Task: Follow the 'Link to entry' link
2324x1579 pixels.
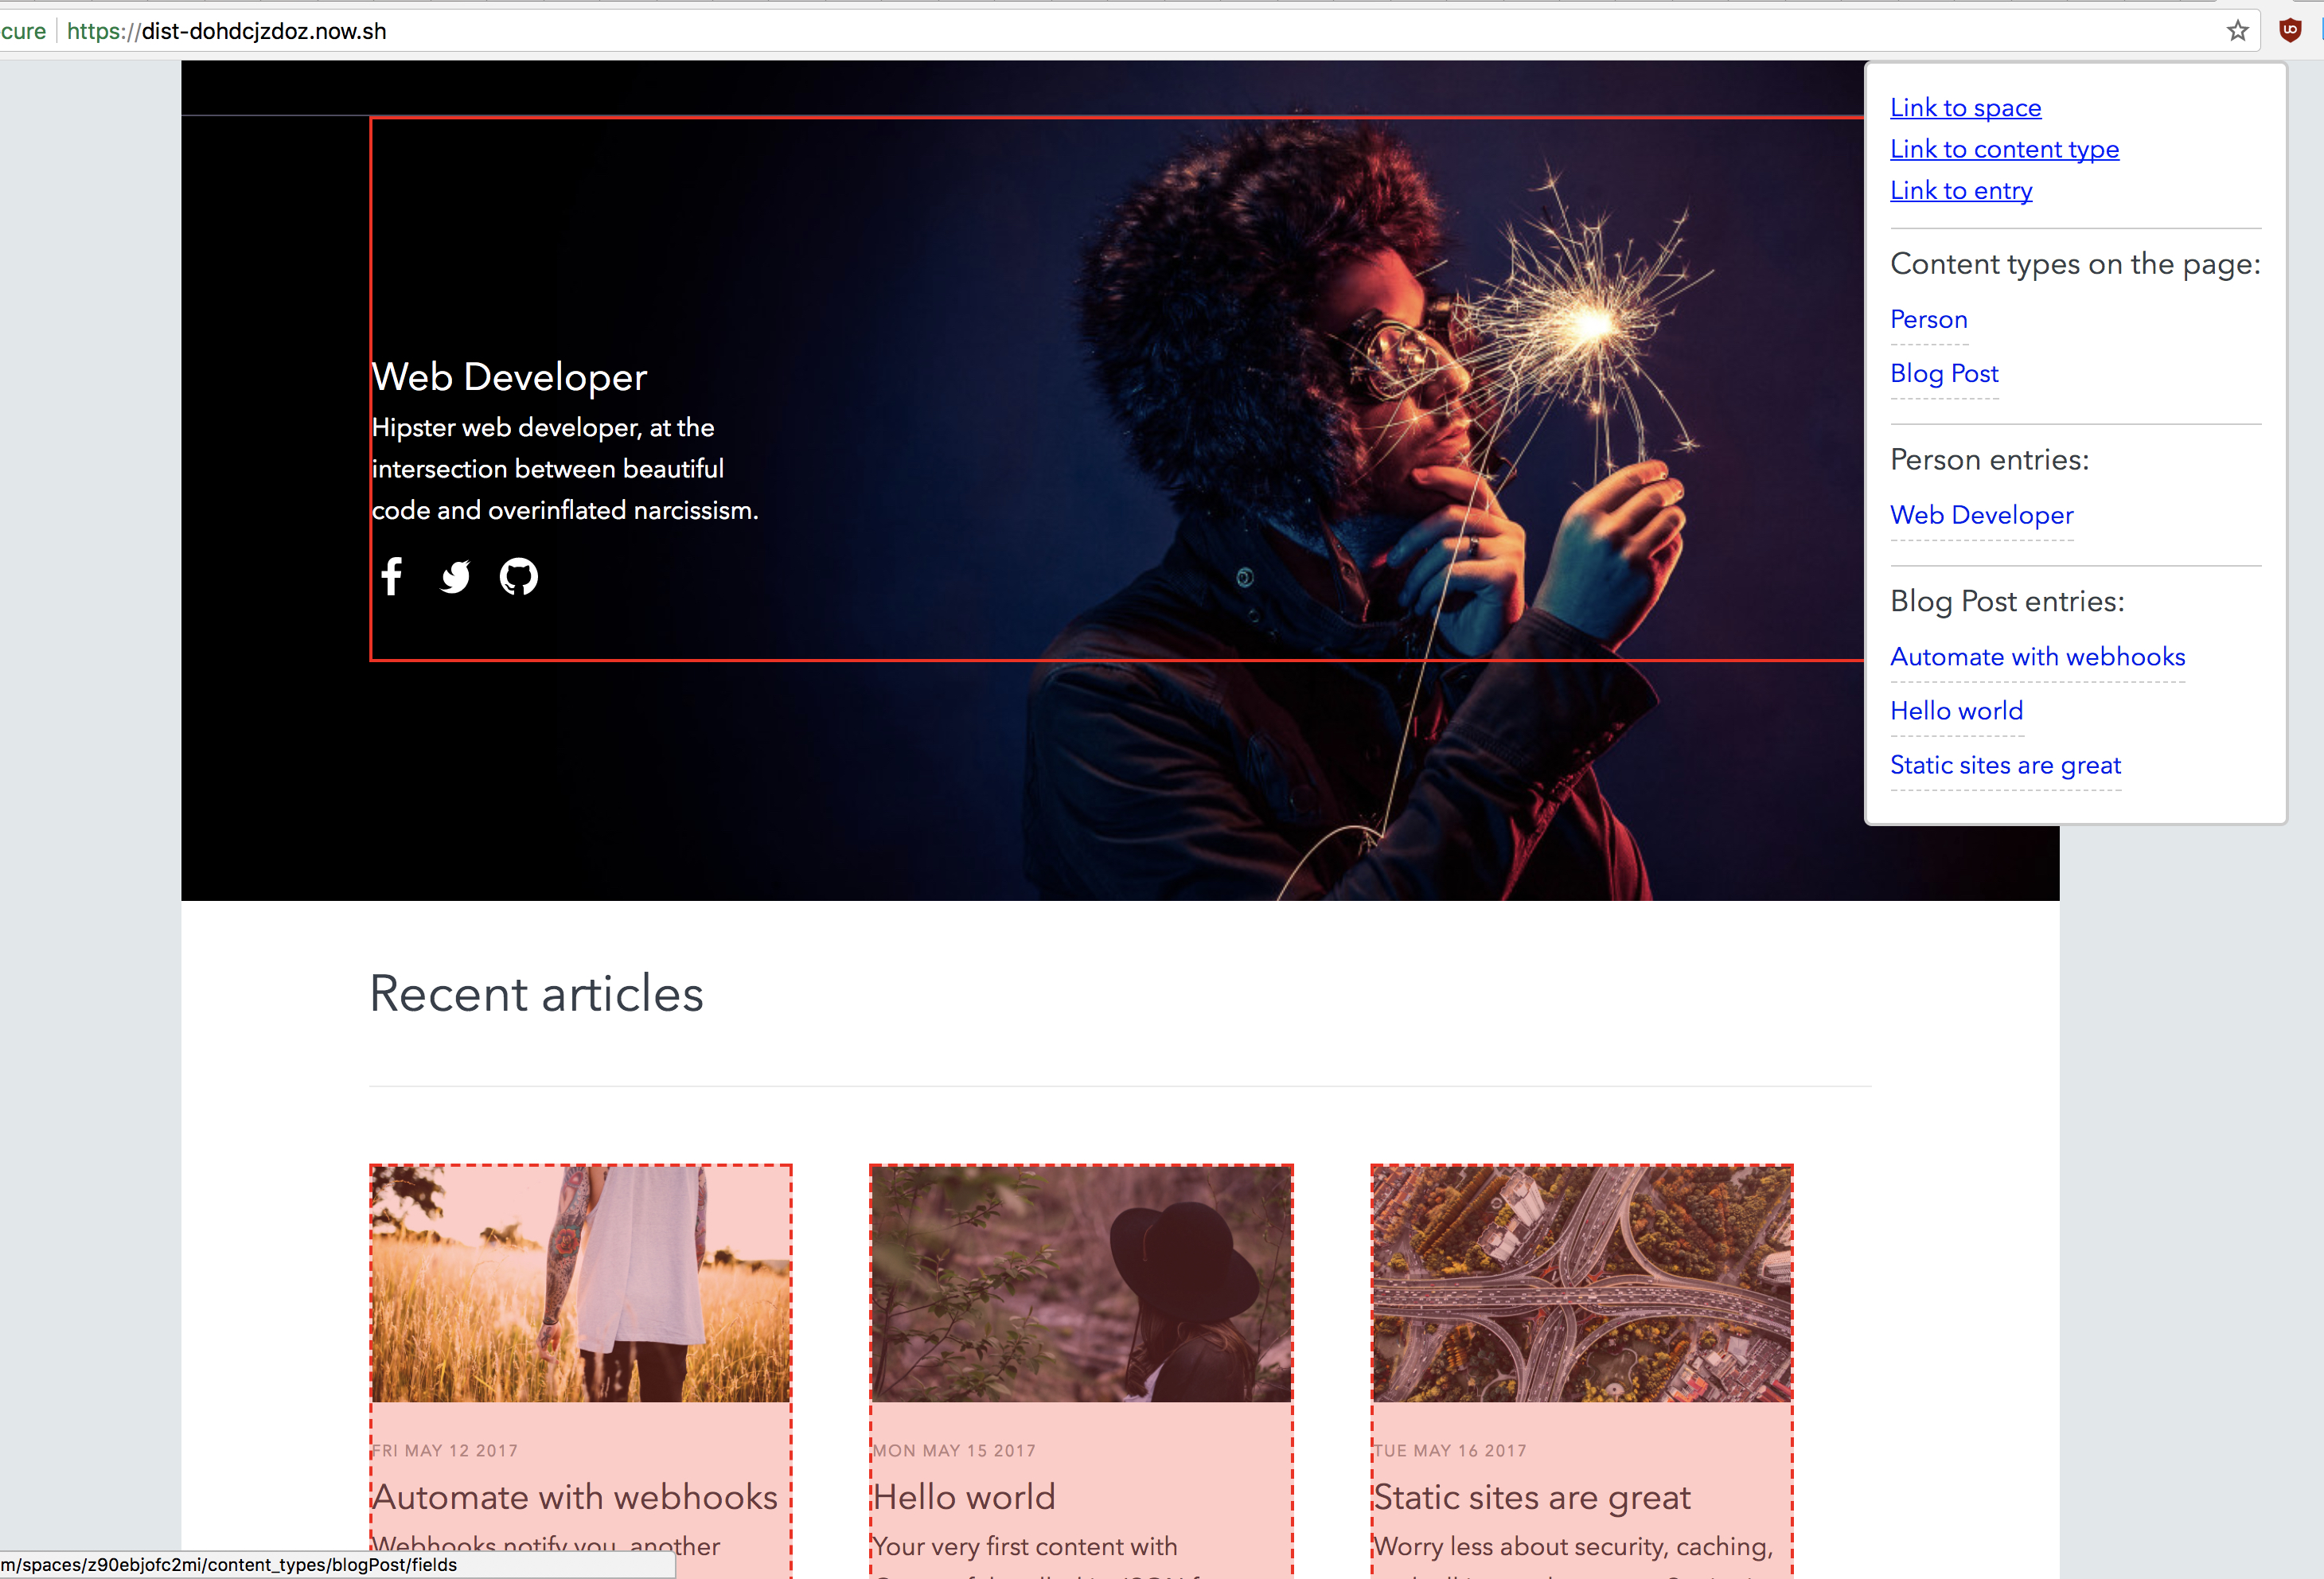Action: (1960, 190)
